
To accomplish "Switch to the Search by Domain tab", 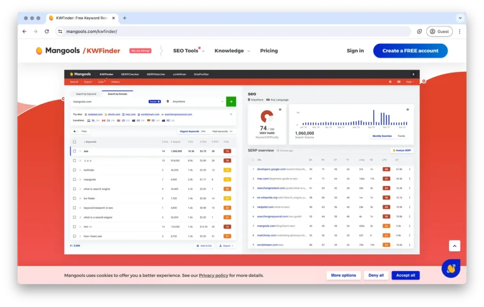I will tap(117, 94).
